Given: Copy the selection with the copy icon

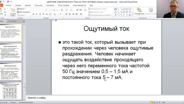Looking at the screenshot, I should coord(5,12).
